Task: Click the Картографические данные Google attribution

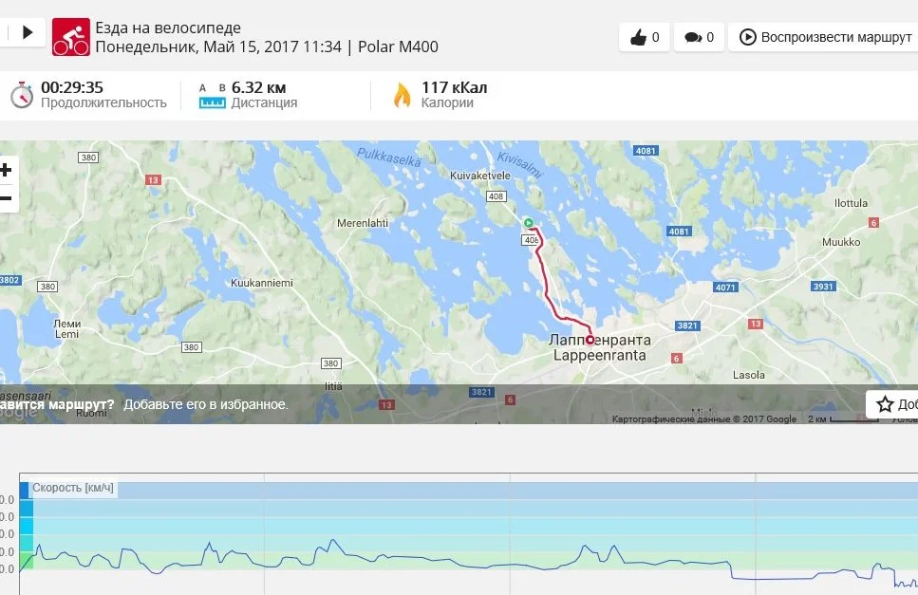Action: point(703,418)
